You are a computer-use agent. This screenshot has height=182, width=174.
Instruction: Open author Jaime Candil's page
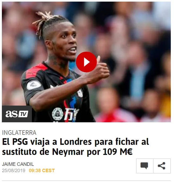(18, 164)
